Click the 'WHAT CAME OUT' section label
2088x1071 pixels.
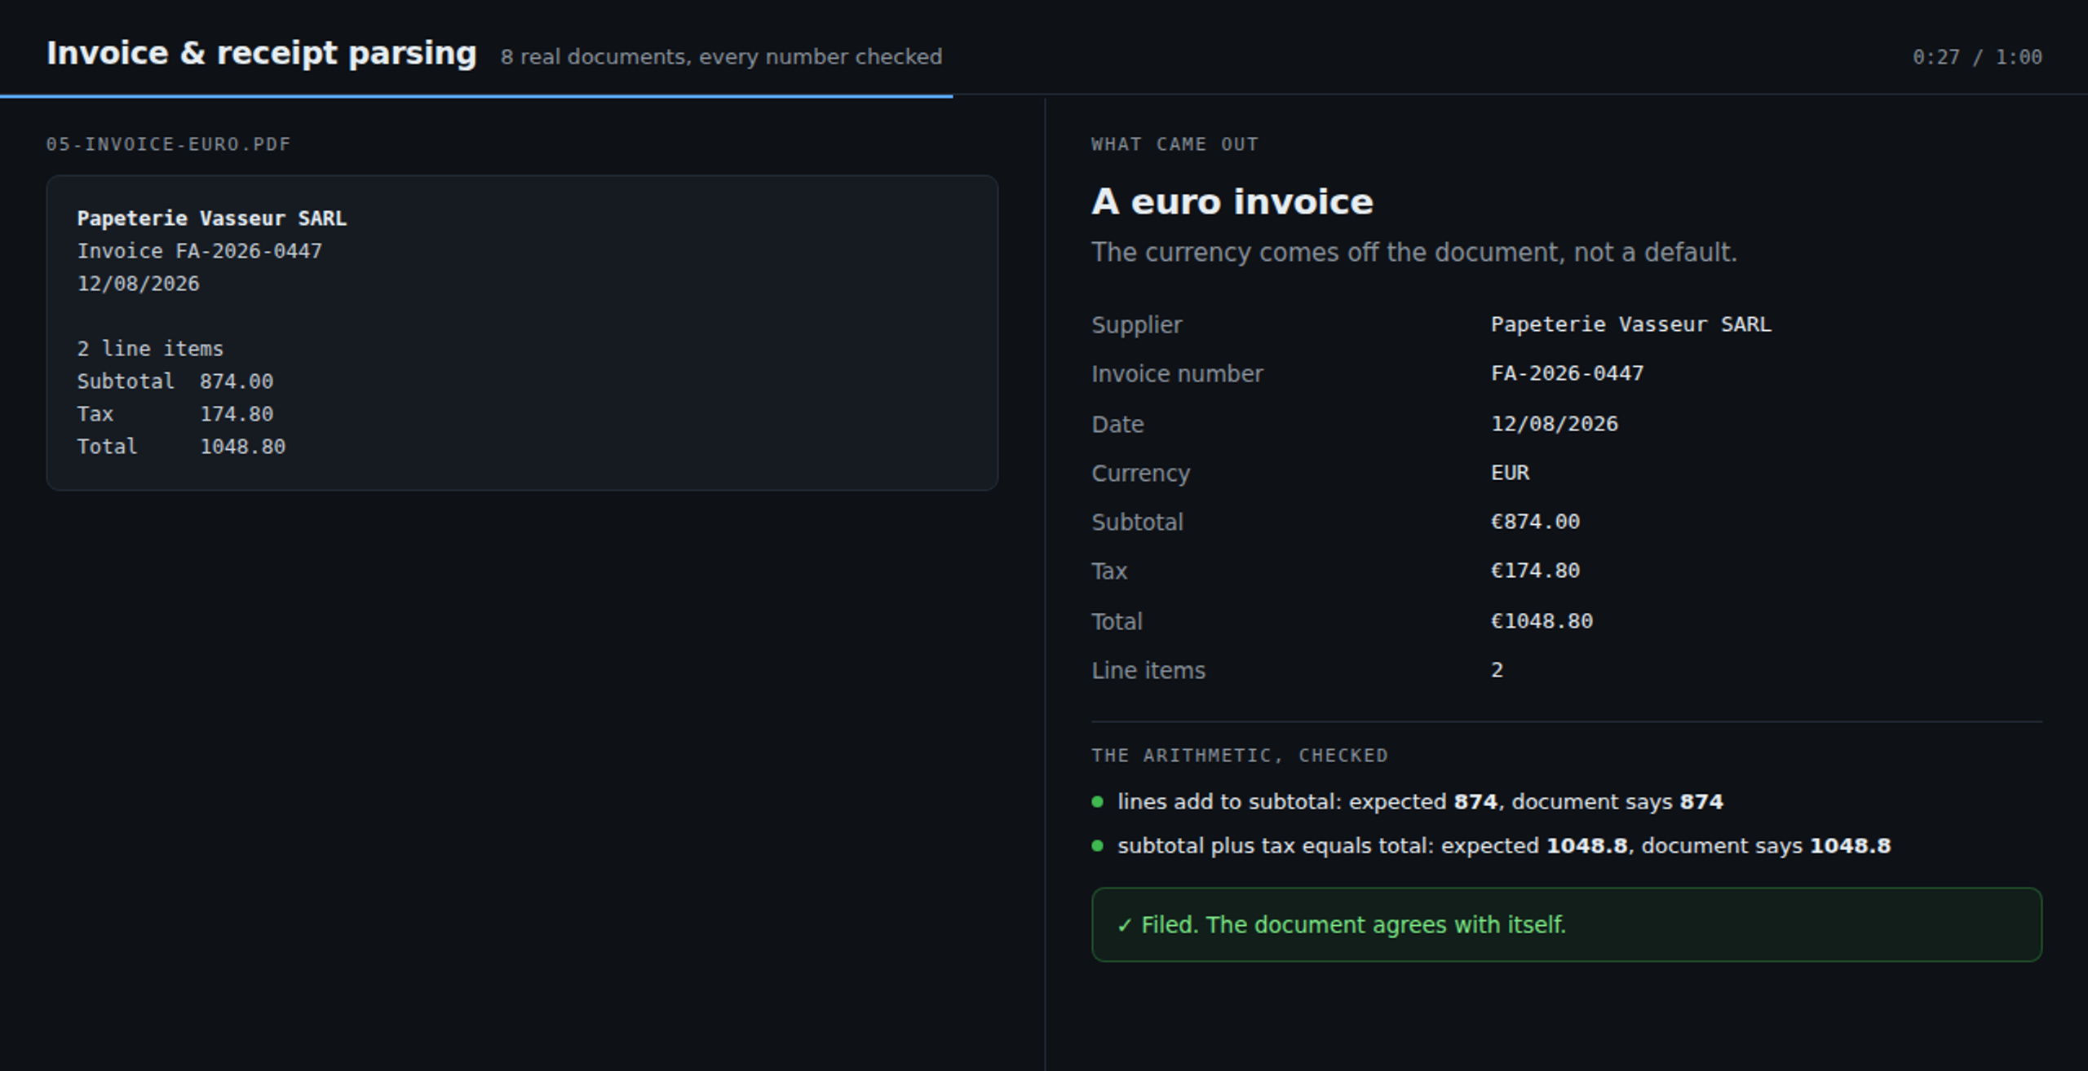(1175, 144)
